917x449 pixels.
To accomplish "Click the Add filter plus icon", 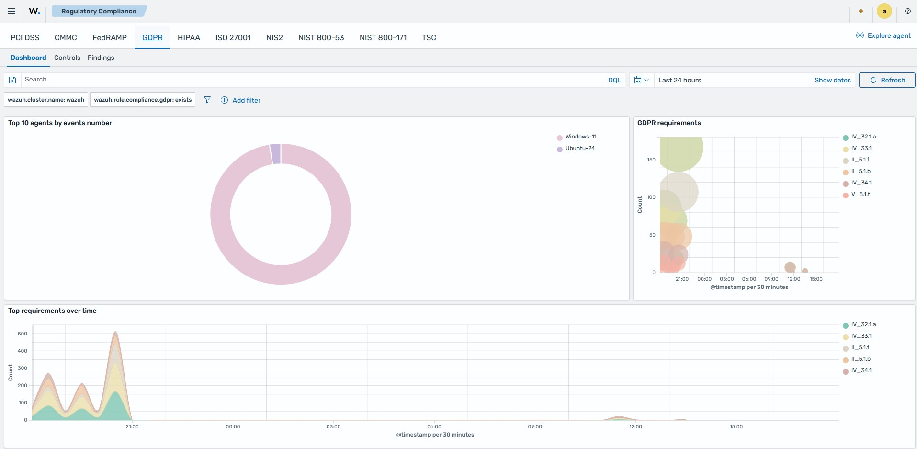I will click(x=224, y=100).
